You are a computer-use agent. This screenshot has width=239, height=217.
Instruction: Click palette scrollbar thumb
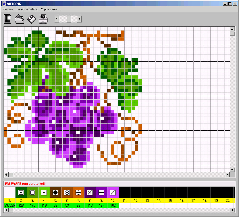11,210
